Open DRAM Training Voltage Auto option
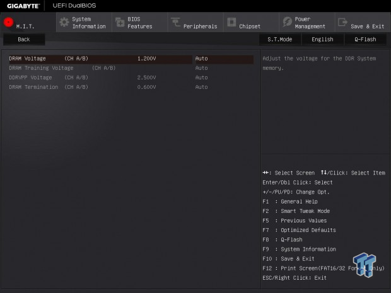This screenshot has height=293, width=391. coord(201,68)
